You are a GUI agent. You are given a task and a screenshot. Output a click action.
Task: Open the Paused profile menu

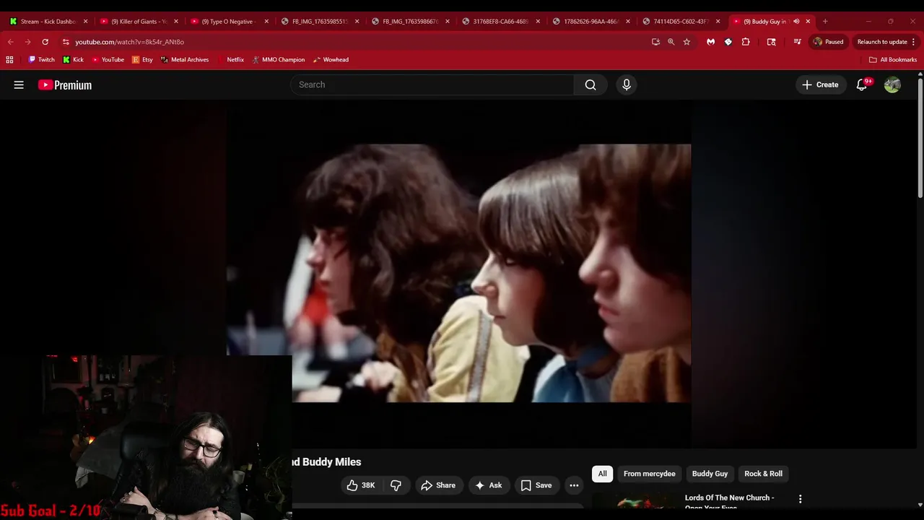[x=828, y=42]
